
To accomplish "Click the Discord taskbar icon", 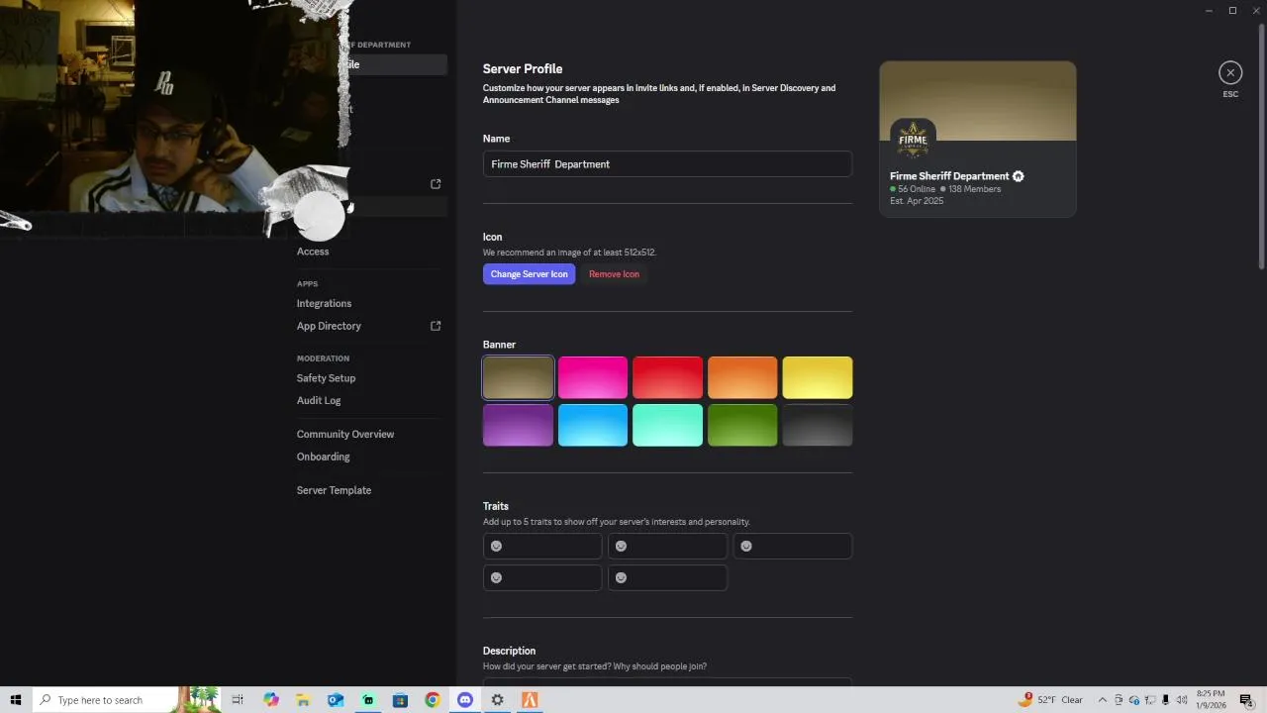I will [x=465, y=700].
